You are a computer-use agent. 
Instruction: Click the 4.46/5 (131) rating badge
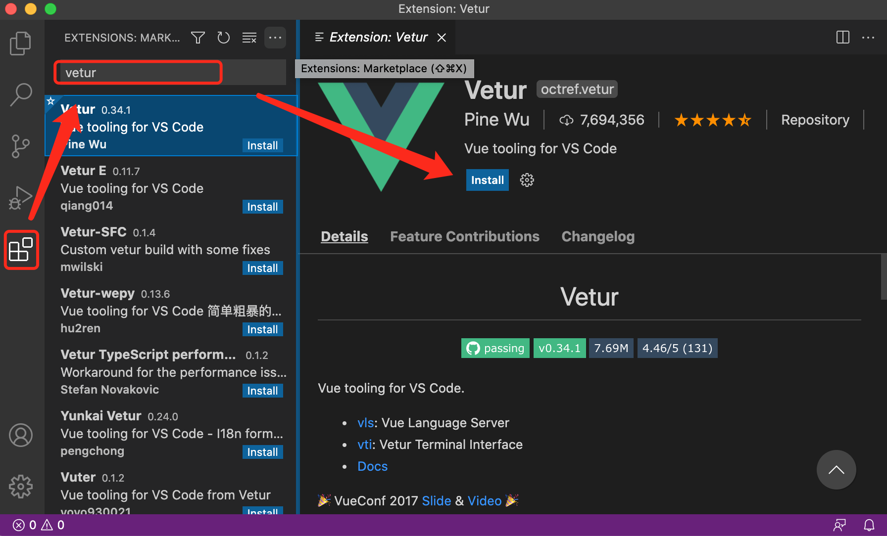677,348
